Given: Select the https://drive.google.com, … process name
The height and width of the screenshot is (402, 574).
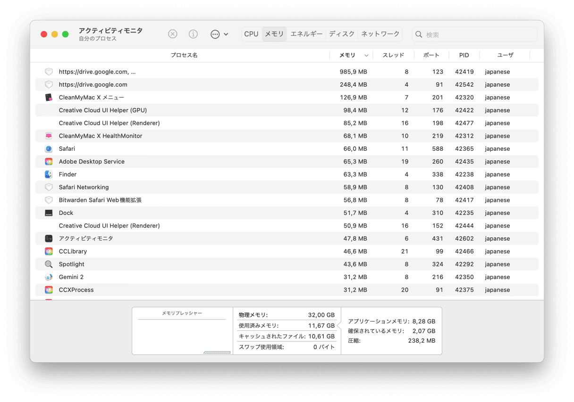Looking at the screenshot, I should [x=97, y=72].
